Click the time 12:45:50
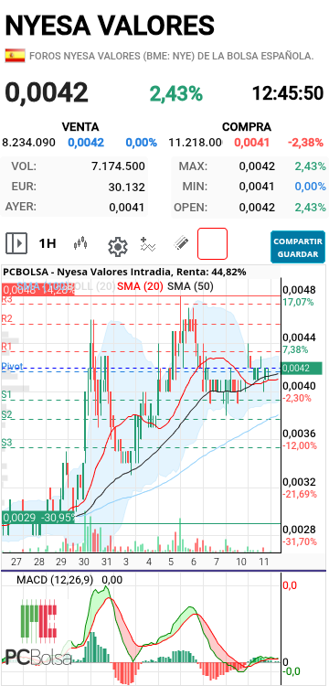 [288, 93]
